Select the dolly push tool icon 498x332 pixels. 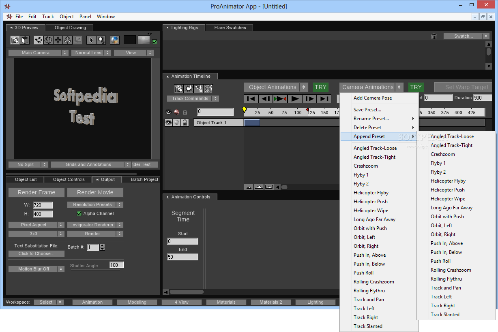point(68,40)
